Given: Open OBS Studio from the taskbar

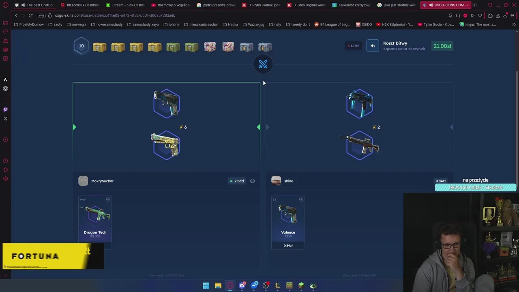Looking at the screenshot, I should click(x=266, y=286).
